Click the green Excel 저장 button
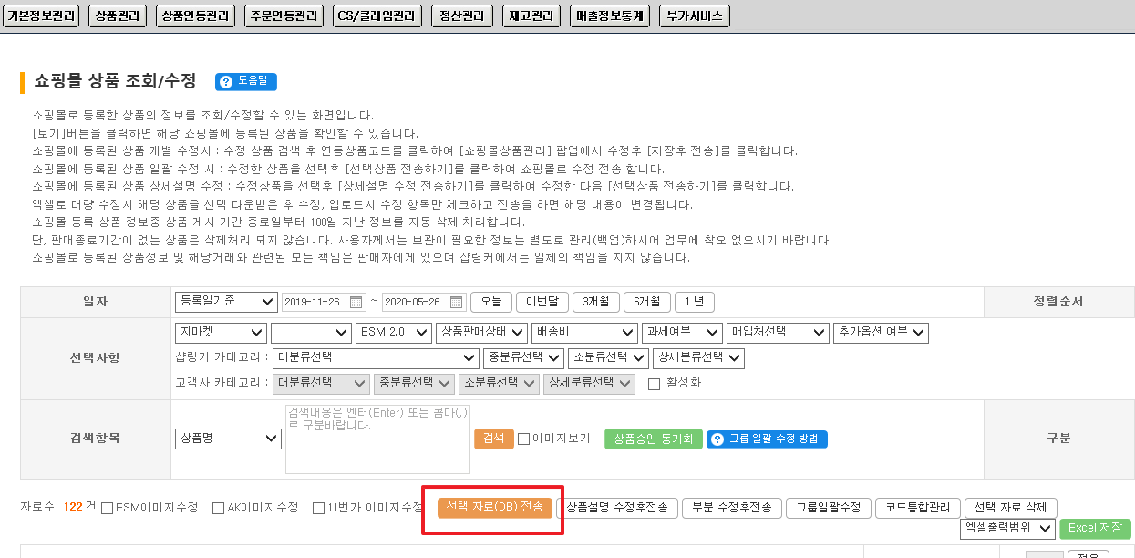This screenshot has height=558, width=1135. [x=1095, y=528]
